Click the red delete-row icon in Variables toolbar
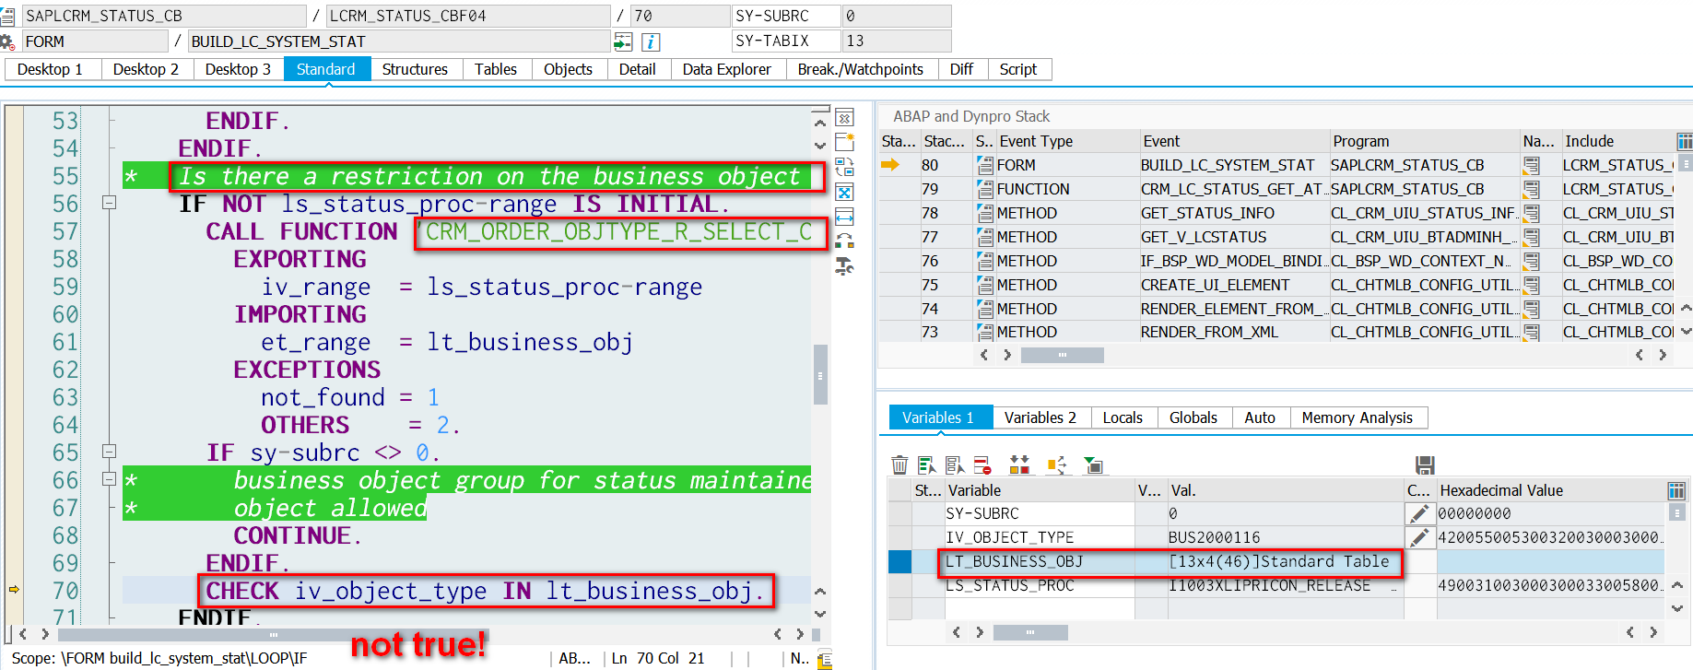Image resolution: width=1693 pixels, height=670 pixels. (982, 465)
